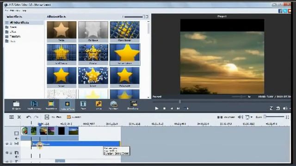The height and width of the screenshot is (166, 296).
Task: Click the main video track icon
Action: click(x=17, y=133)
